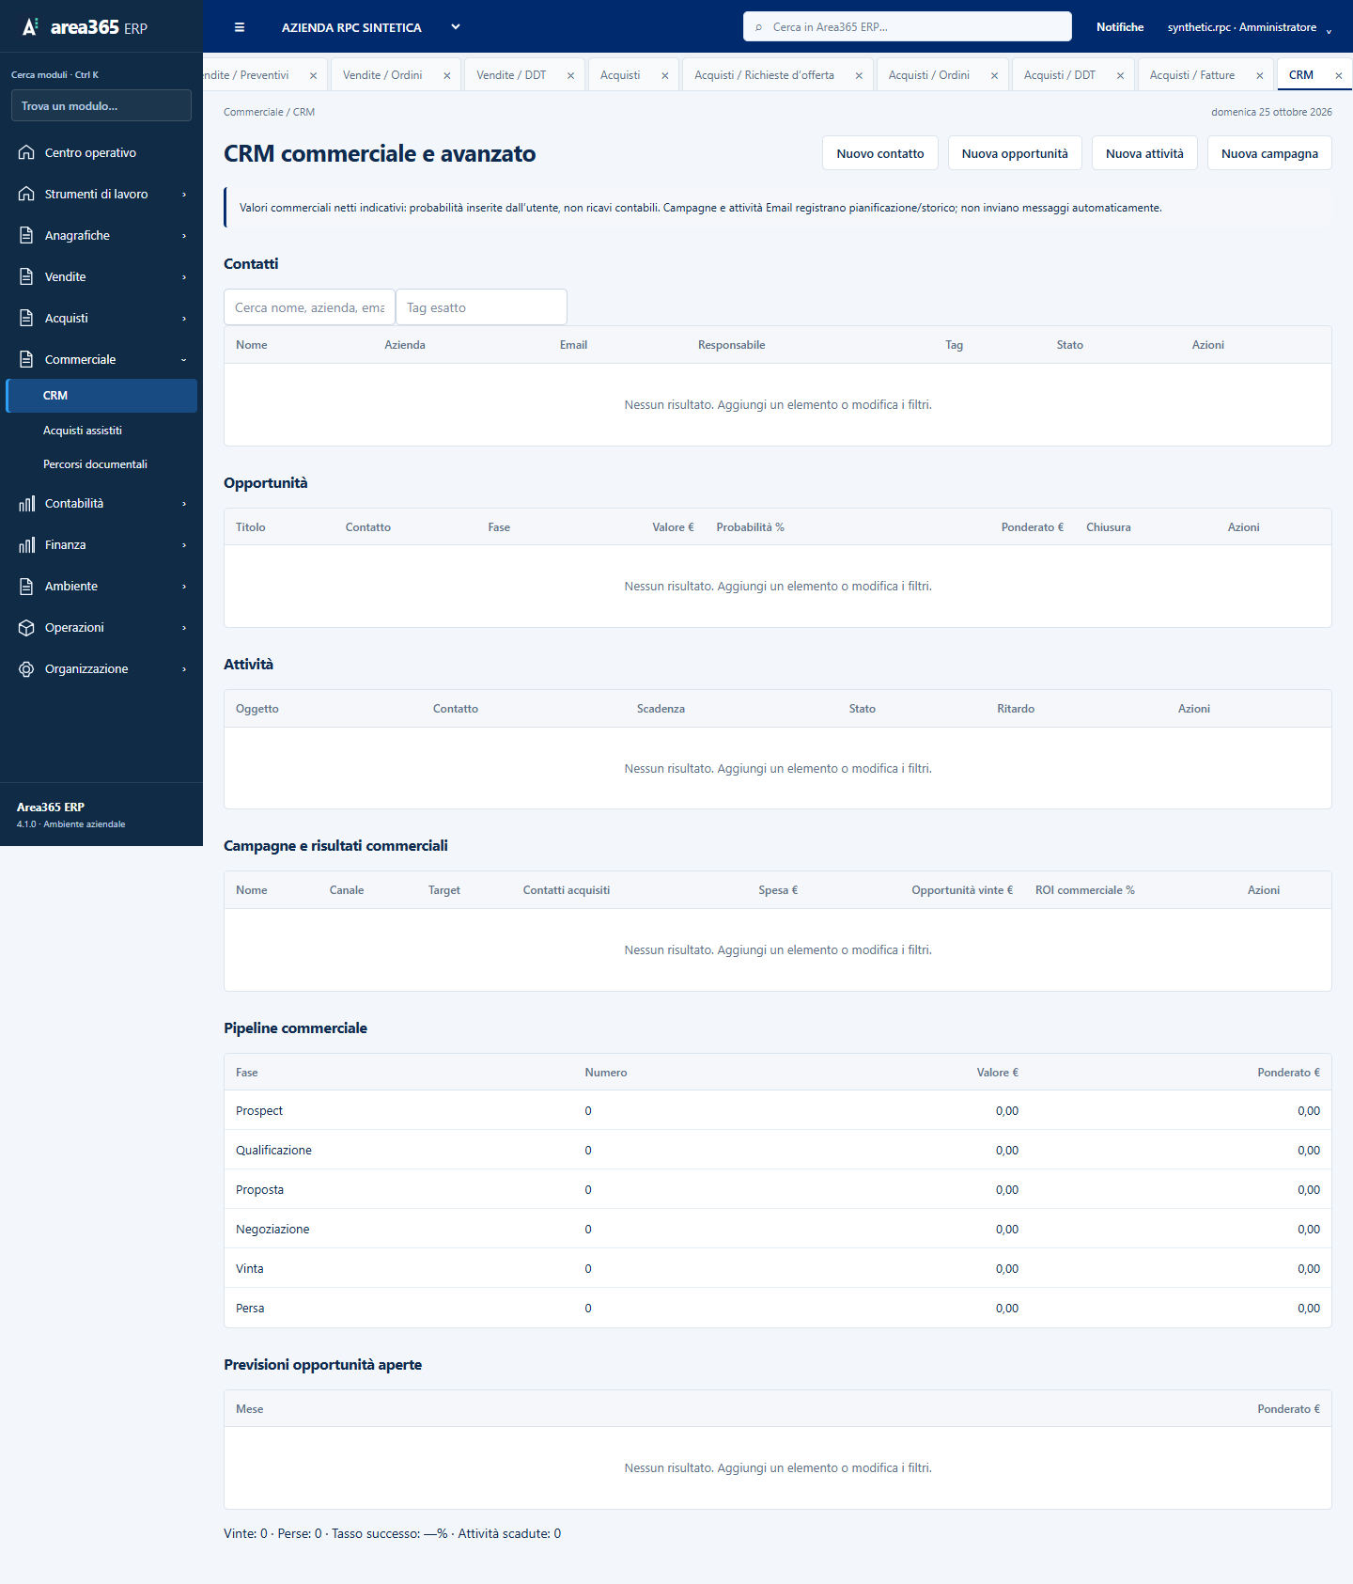Click the Centro operativo home icon
Screen dimensions: 1353x1584
[26, 152]
